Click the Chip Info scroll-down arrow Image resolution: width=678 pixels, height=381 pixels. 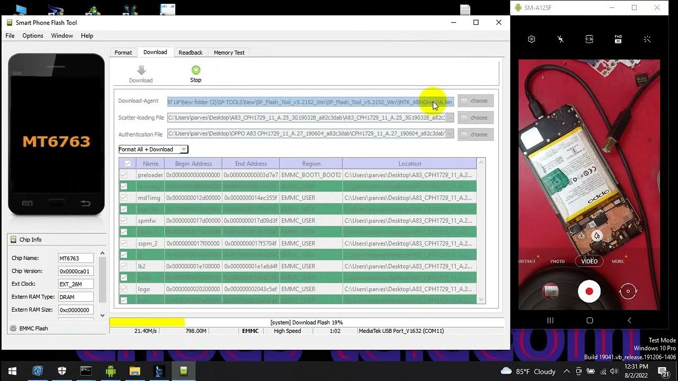(102, 315)
